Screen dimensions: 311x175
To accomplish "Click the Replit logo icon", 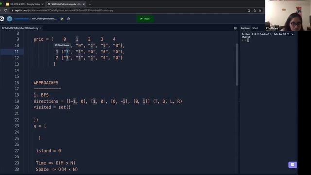I will click(x=2, y=18).
